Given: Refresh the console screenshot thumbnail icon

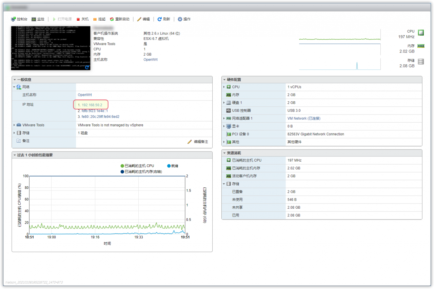Looking at the screenshot, I should tap(87, 67).
